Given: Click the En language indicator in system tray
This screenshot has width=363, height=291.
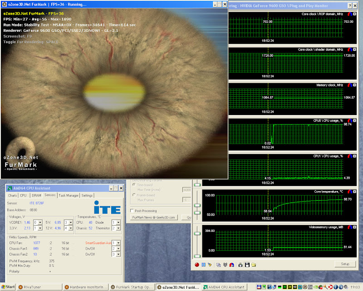Looking at the screenshot, I should 310,287.
